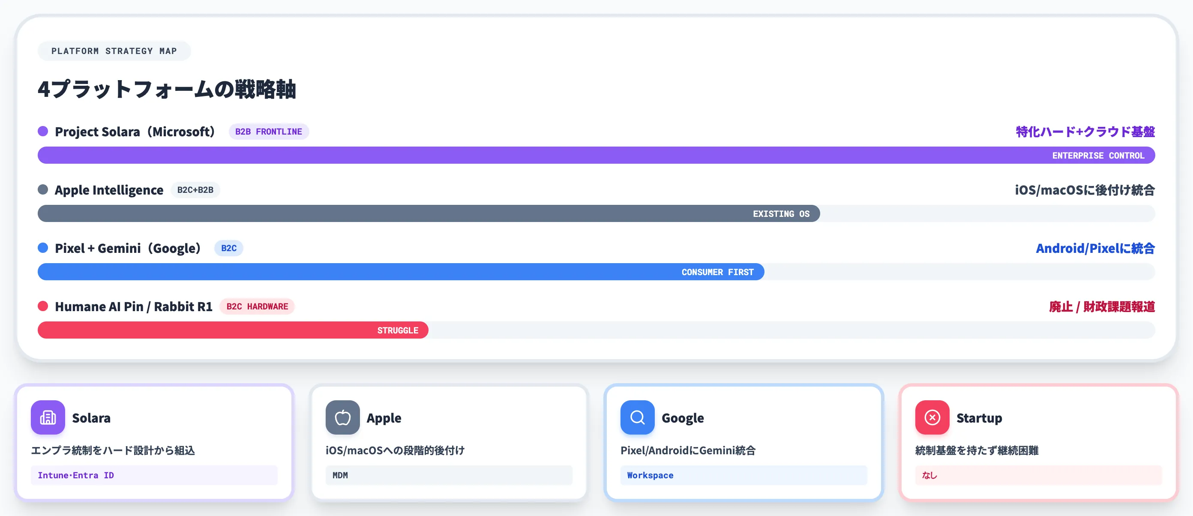
Task: Click the 統制基盤を持たず継続困難 description
Action: click(977, 450)
